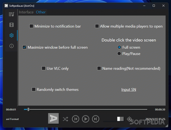Select the settings gear sidebar icon

pos(11,35)
